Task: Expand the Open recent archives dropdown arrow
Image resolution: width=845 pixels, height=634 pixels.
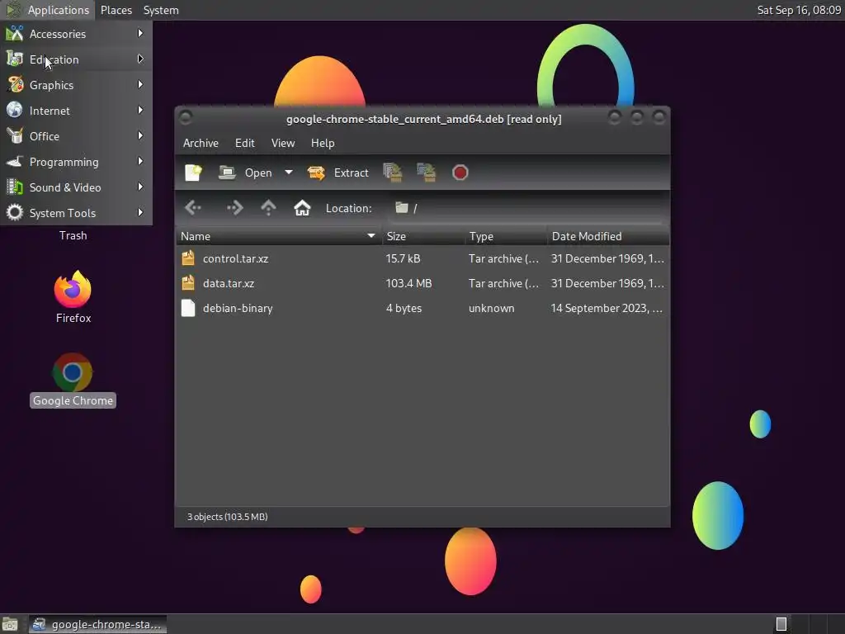Action: point(289,173)
